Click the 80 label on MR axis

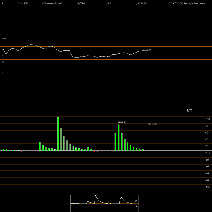tap(207, 126)
